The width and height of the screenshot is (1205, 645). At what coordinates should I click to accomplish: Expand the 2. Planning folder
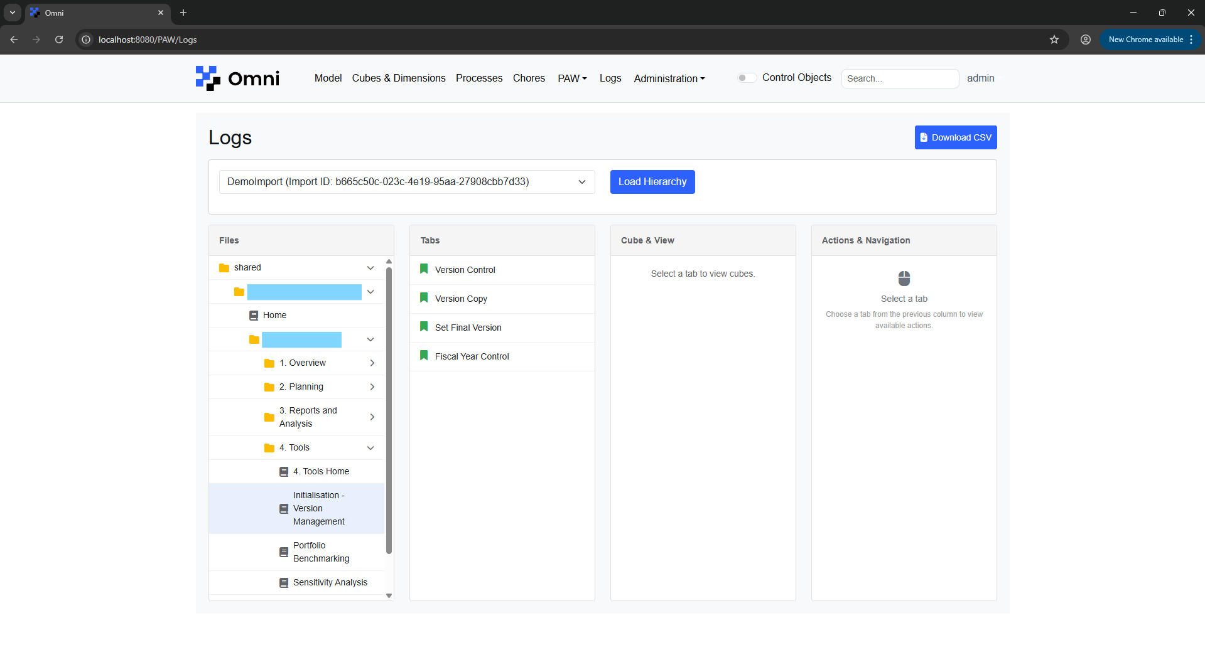pos(372,387)
